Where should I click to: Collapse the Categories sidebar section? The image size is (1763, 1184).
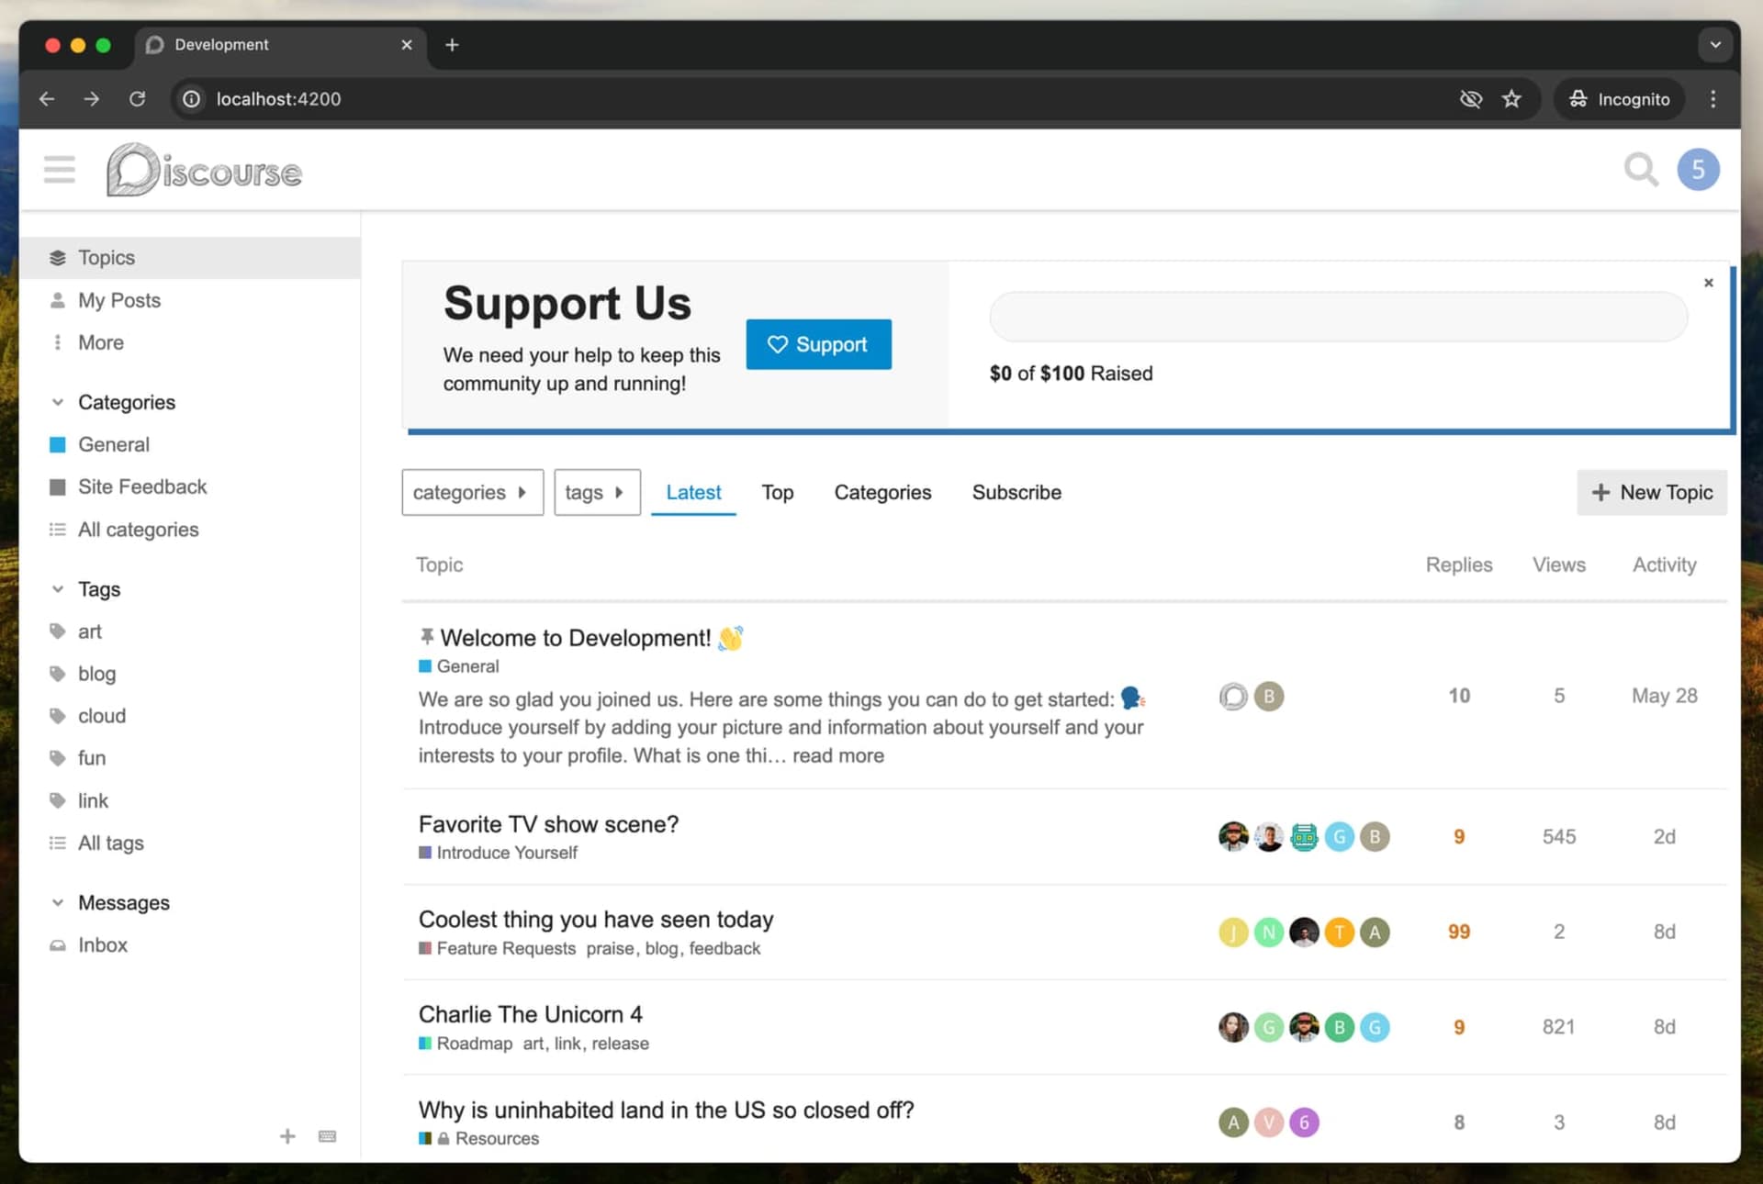tap(58, 402)
